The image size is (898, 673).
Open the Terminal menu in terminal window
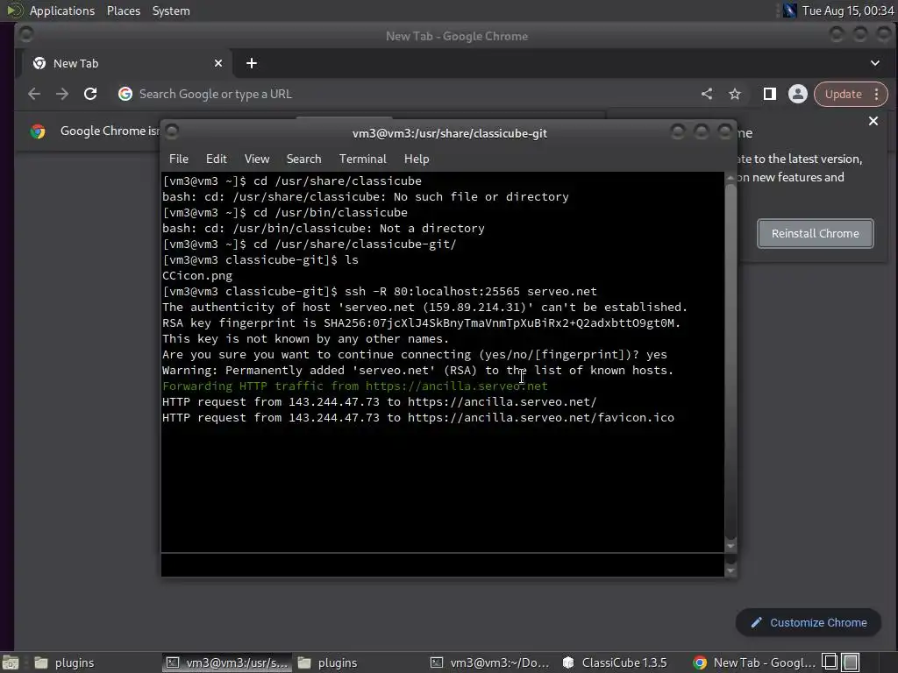pos(362,159)
